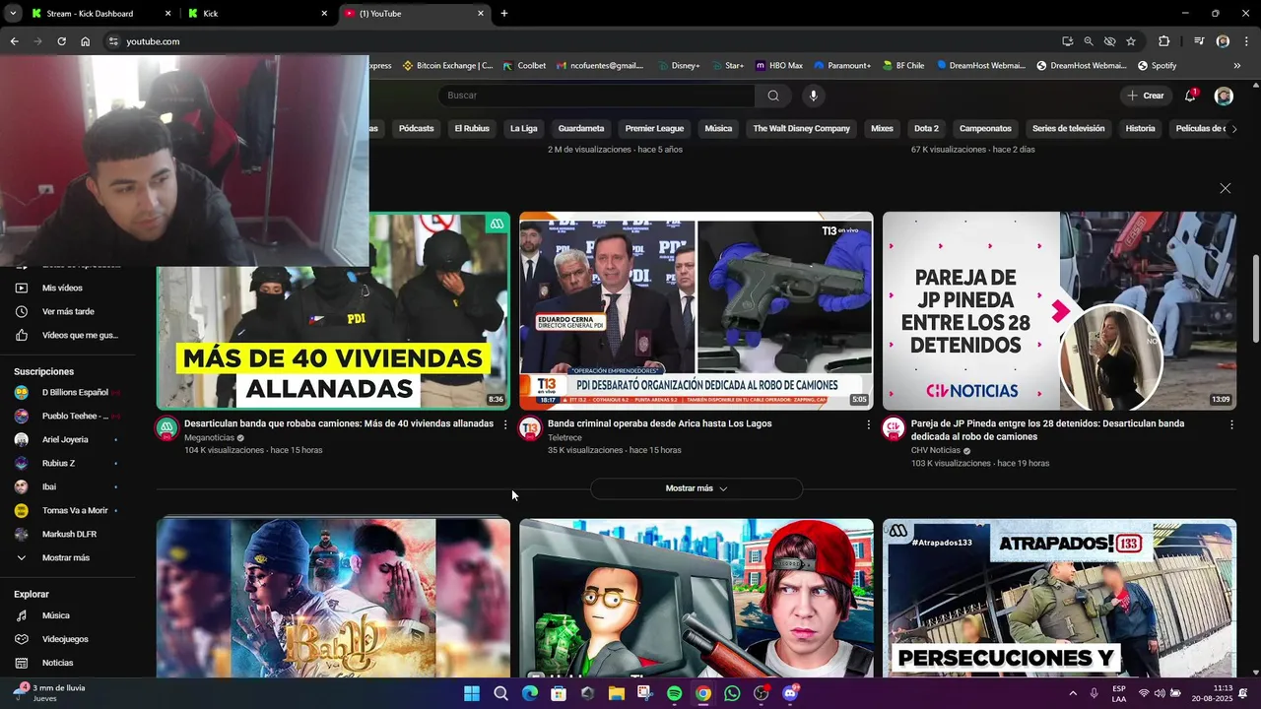Show hidden bookmarks with chevron
The width and height of the screenshot is (1261, 709).
pyautogui.click(x=1237, y=66)
